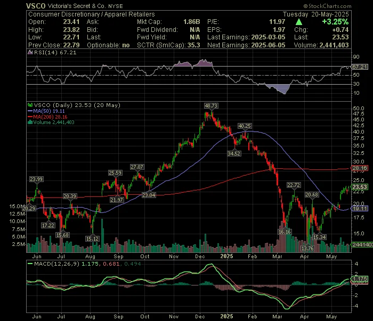The width and height of the screenshot is (373, 321).
Task: Click the red 28.16 MA(200) axis tag
Action: [x=360, y=168]
